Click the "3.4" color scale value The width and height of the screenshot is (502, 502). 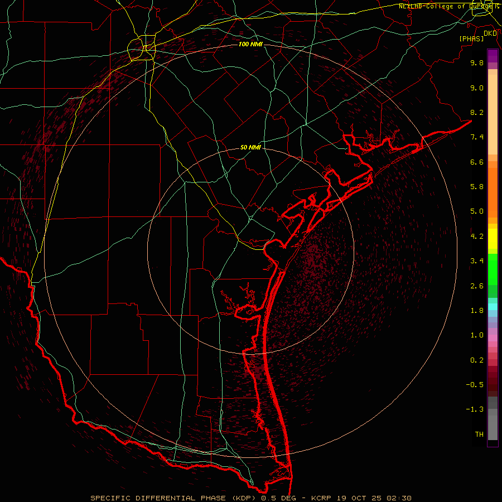pyautogui.click(x=477, y=261)
